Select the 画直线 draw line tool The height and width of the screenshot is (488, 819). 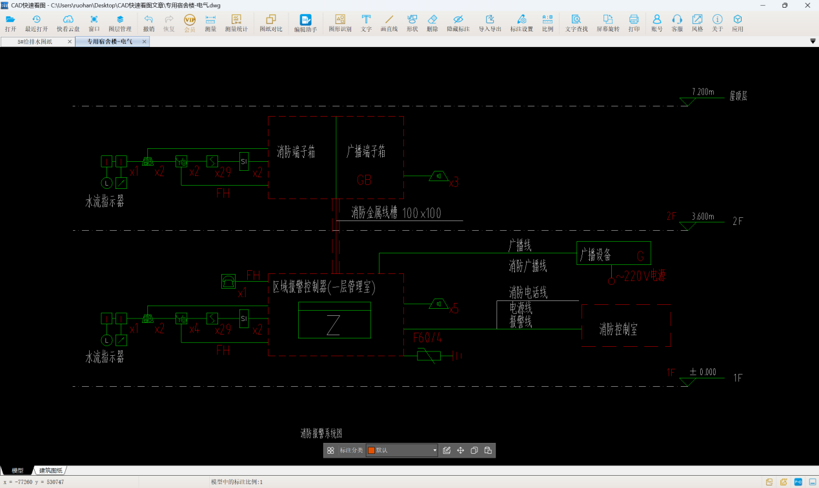pos(389,23)
